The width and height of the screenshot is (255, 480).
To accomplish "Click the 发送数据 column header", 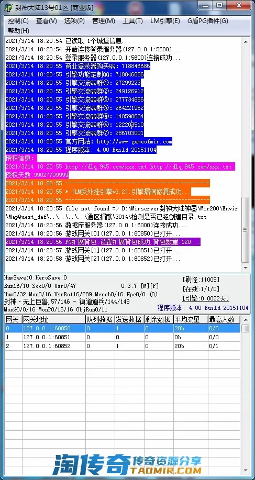I will 129,320.
